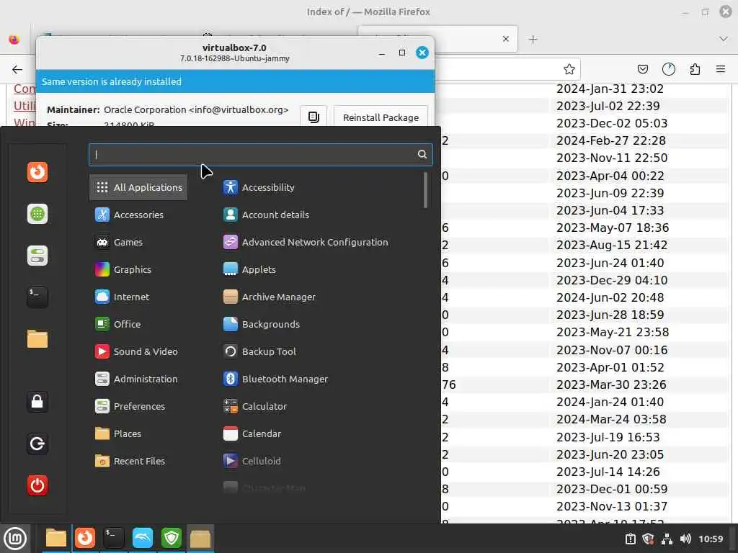Click the applications list scrollbar

(425, 190)
